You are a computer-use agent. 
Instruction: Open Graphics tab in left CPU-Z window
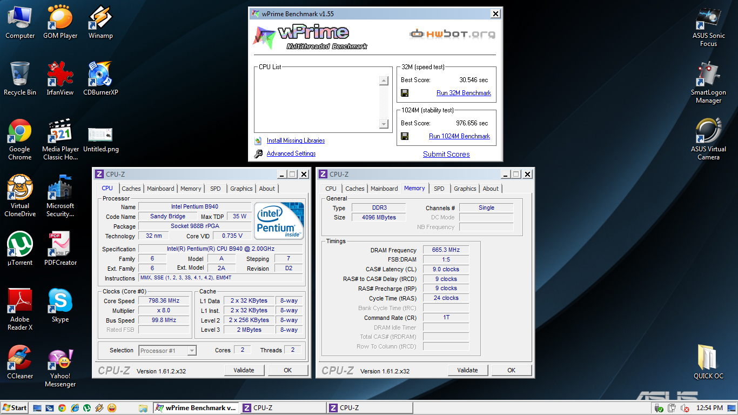241,189
